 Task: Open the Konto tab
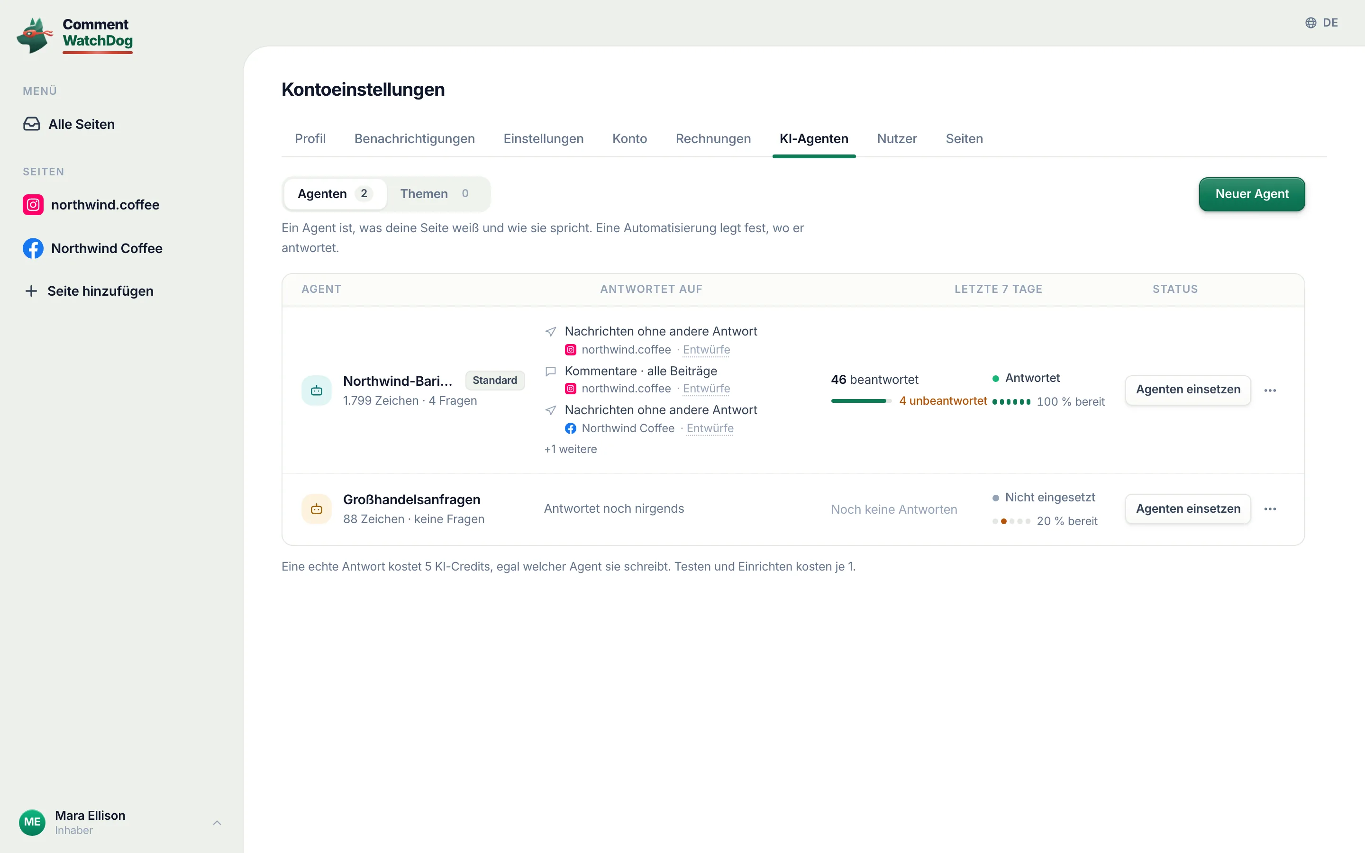(x=629, y=139)
